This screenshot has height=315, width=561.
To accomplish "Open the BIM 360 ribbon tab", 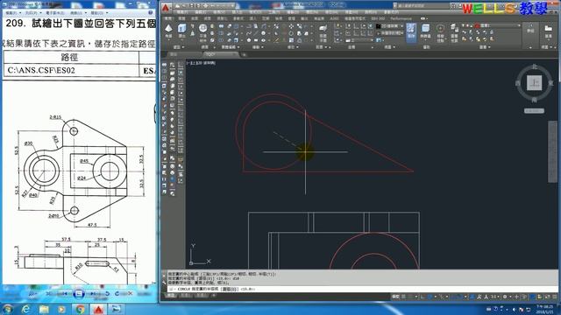I will [x=378, y=18].
